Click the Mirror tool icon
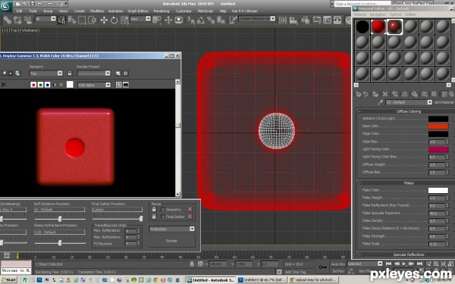Screen dimensions: 455x284 tap(283, 20)
